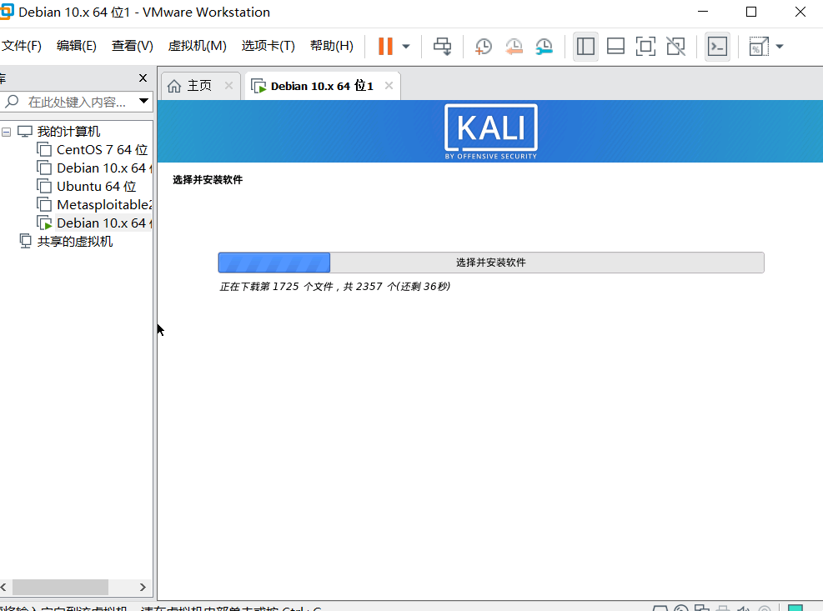The width and height of the screenshot is (823, 611).
Task: Send Ctrl+Alt+Del to the virtual machine
Action: click(442, 46)
